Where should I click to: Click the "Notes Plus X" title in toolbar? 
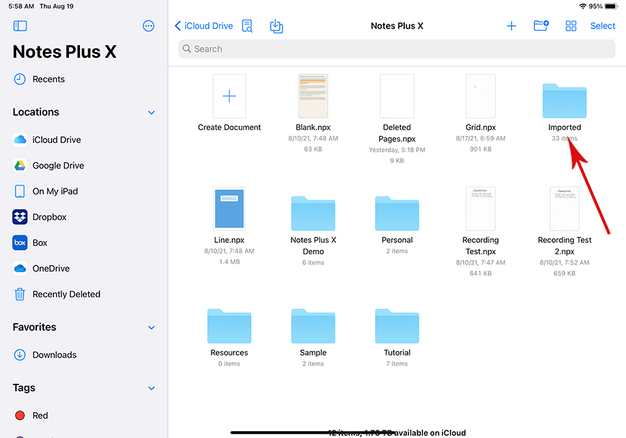click(x=397, y=26)
